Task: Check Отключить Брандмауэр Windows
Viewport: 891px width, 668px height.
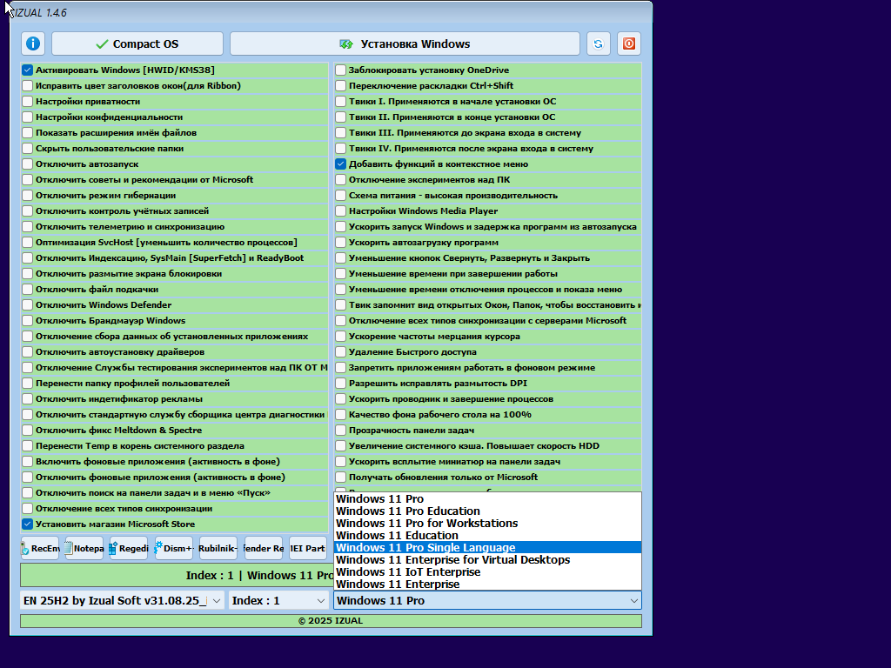Action: coord(27,320)
